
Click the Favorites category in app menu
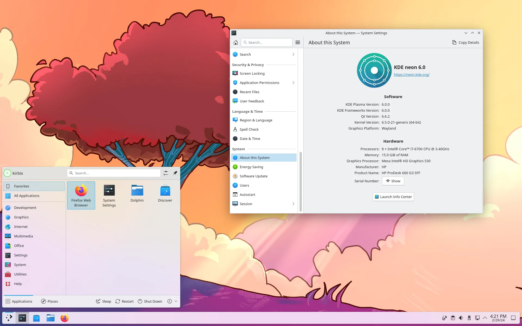click(x=34, y=186)
